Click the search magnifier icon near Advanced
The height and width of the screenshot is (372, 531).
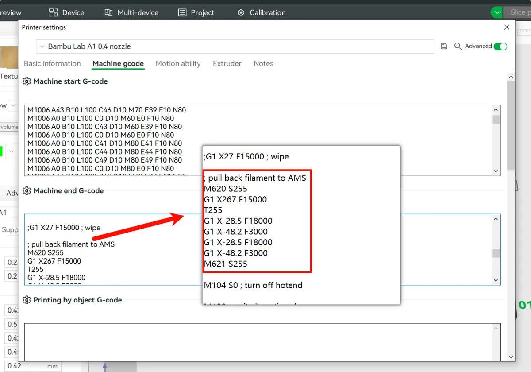click(x=458, y=46)
